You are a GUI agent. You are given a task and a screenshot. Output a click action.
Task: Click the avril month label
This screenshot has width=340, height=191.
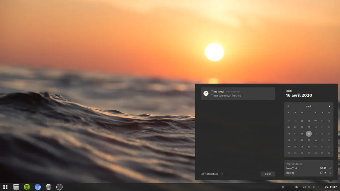coord(309,106)
